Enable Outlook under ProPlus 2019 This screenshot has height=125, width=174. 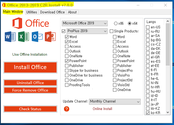(67, 51)
